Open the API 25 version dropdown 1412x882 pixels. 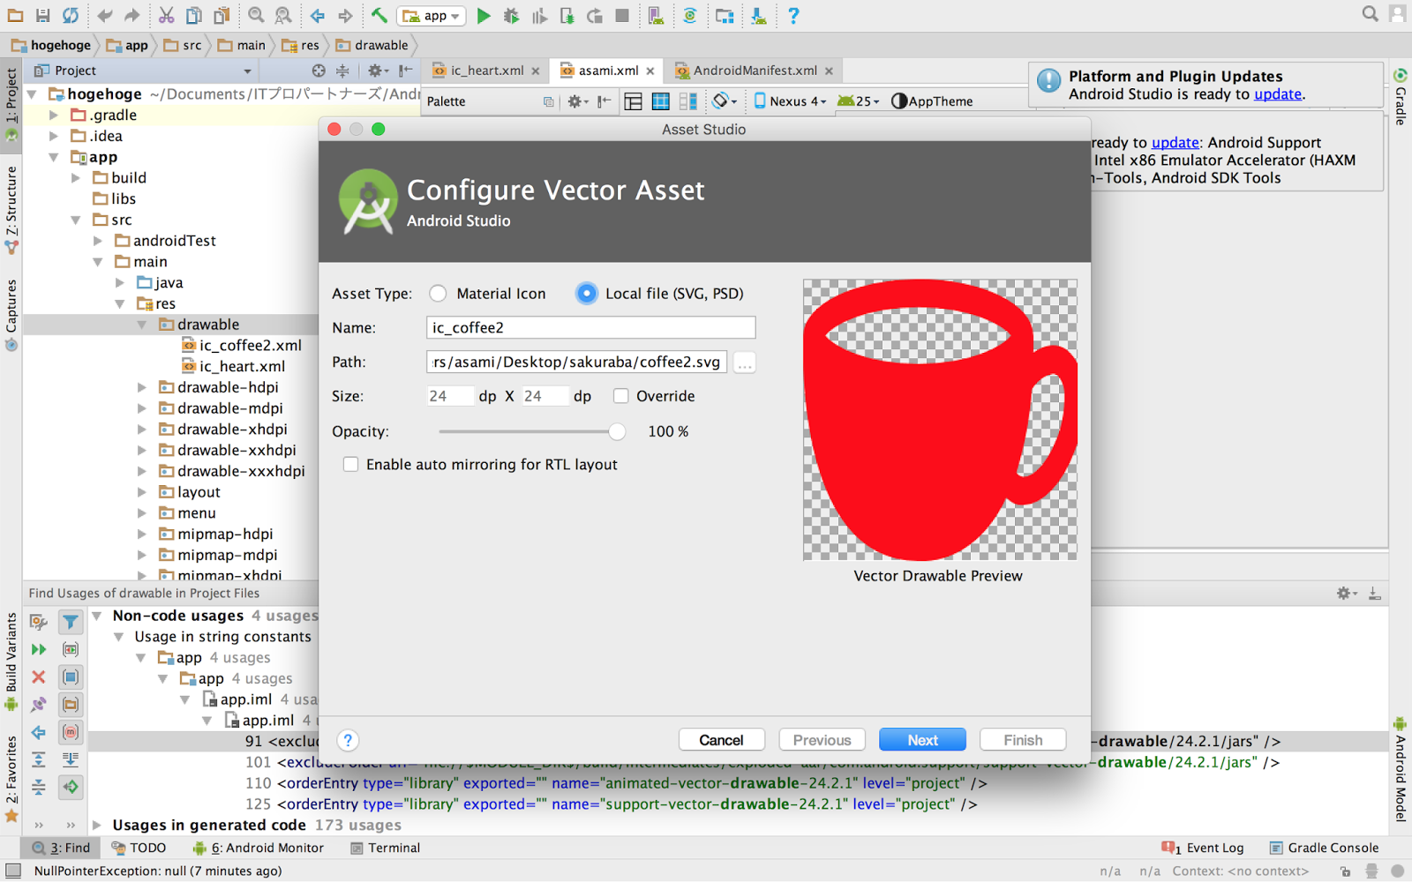coord(859,101)
